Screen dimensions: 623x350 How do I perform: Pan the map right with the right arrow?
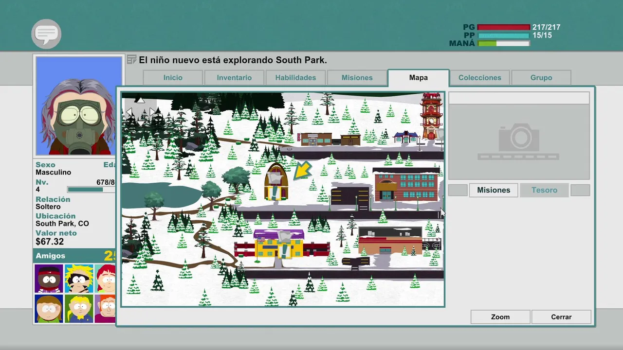coord(151,112)
